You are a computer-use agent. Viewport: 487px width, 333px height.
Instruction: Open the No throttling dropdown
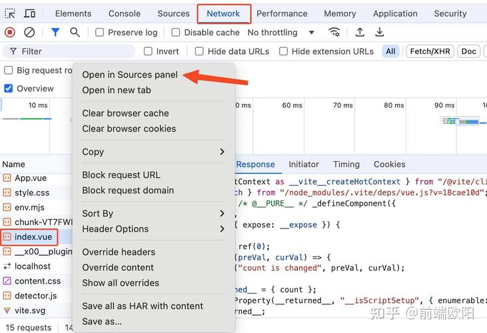(280, 32)
